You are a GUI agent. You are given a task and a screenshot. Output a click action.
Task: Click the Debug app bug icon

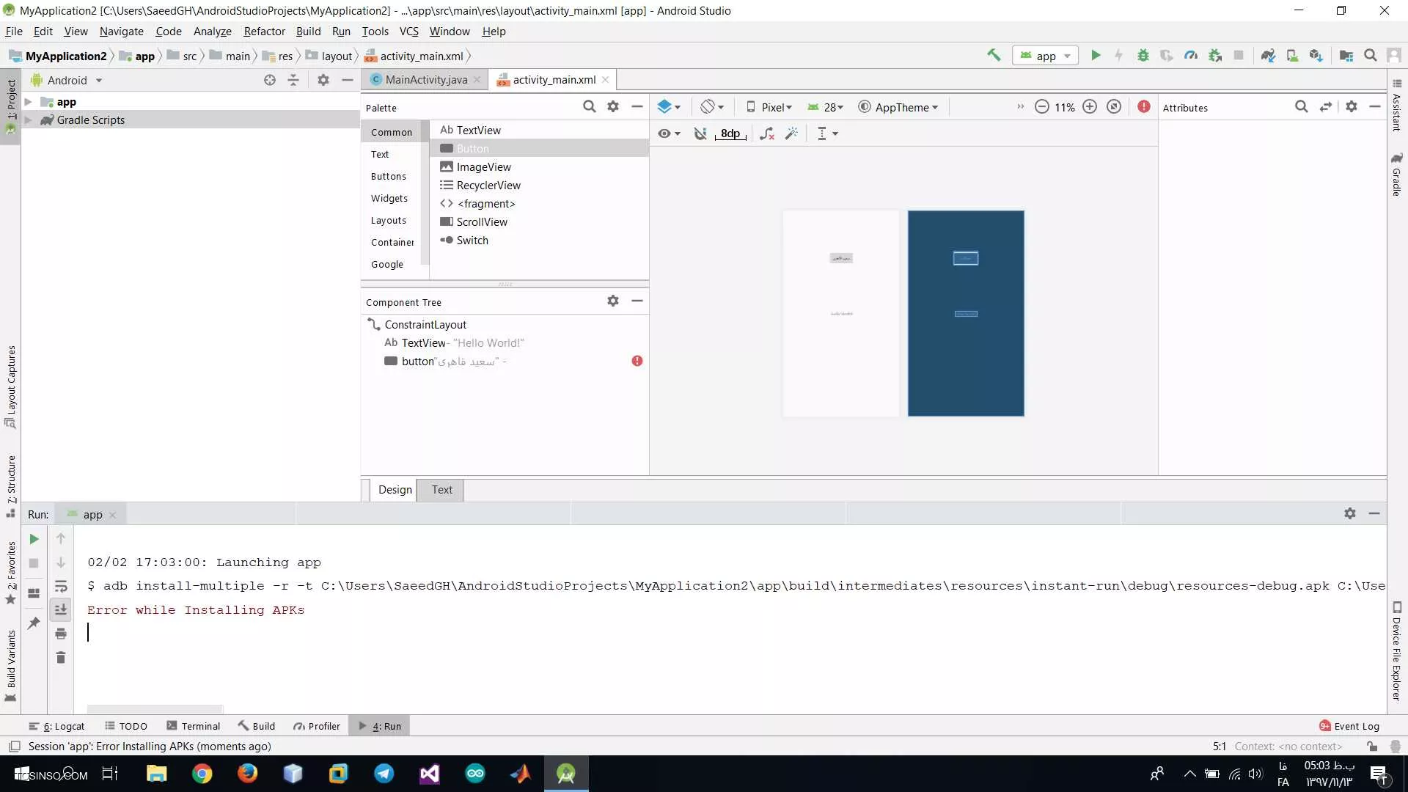[x=1143, y=55]
